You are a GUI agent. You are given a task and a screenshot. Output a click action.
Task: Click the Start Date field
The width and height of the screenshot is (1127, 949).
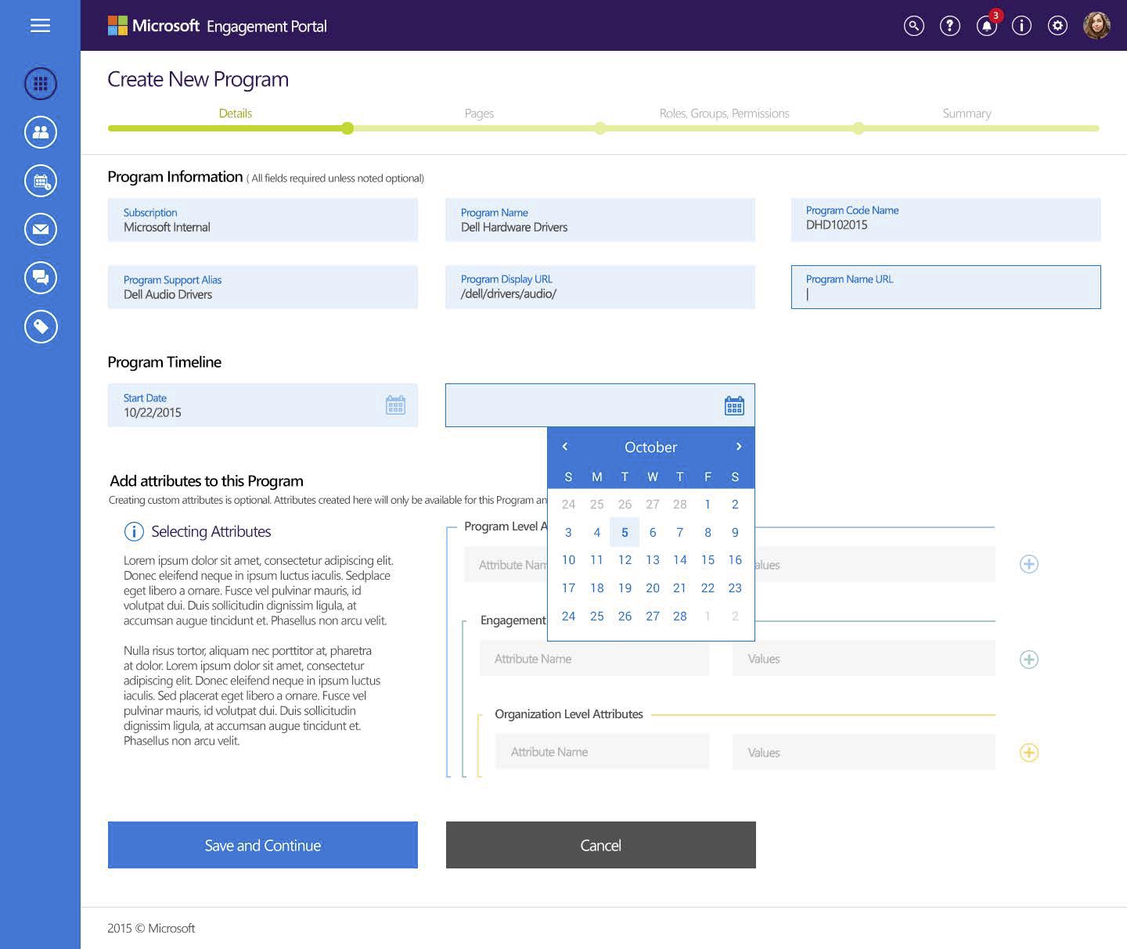(x=263, y=405)
